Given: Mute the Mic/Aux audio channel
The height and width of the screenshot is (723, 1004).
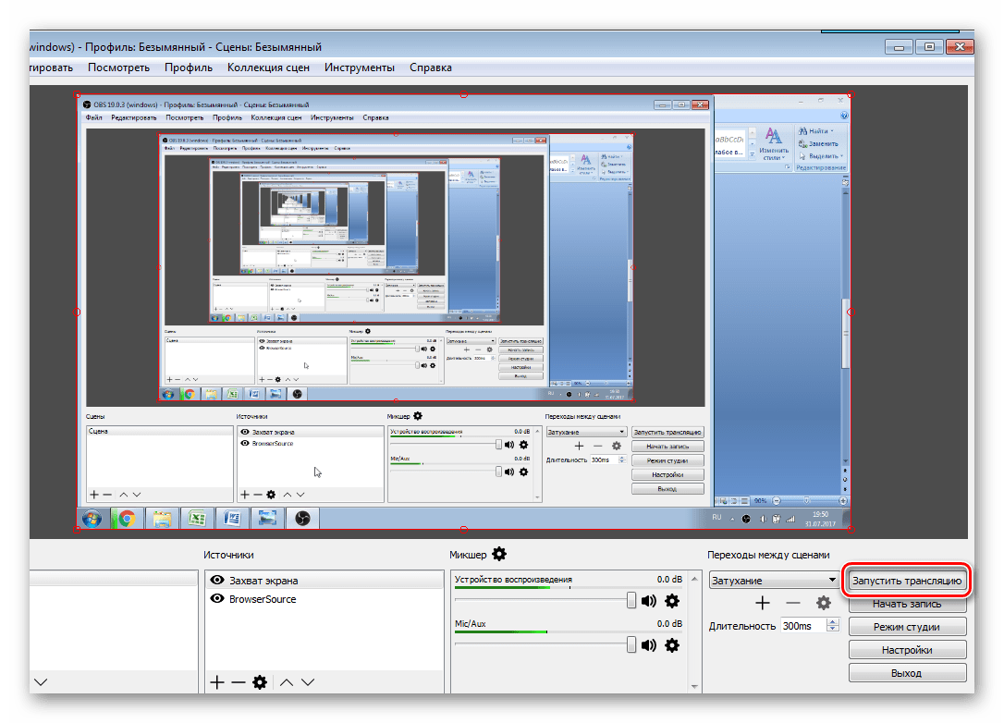Looking at the screenshot, I should [649, 644].
